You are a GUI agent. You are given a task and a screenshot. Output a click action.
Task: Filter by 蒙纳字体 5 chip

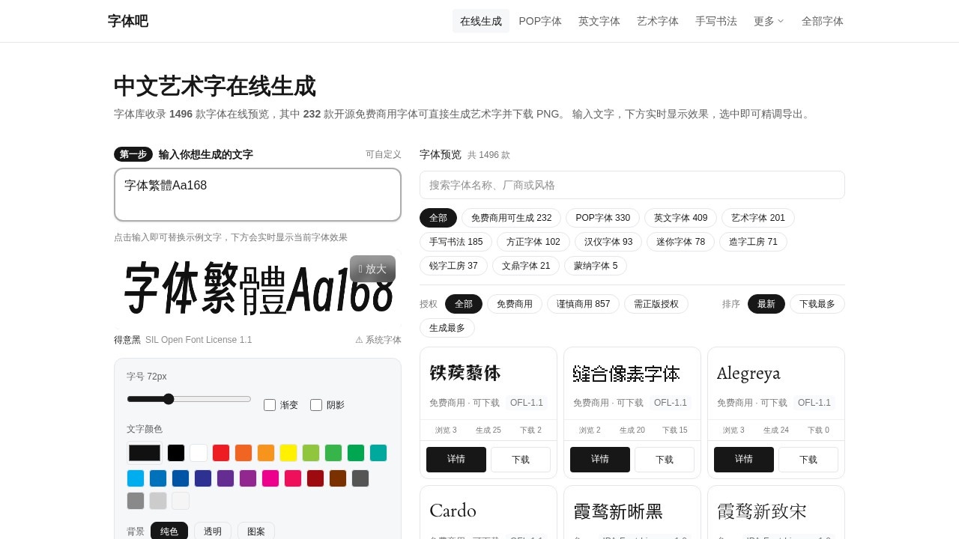tap(596, 266)
